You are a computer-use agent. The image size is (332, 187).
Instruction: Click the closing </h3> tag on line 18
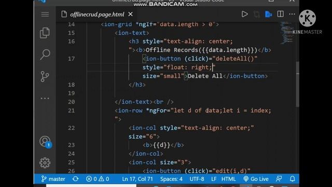(137, 85)
